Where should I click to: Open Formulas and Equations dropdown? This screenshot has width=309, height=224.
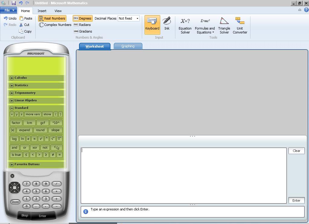[205, 26]
